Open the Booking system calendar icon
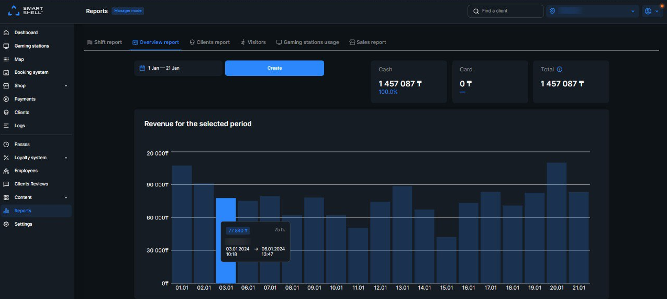 click(x=6, y=72)
